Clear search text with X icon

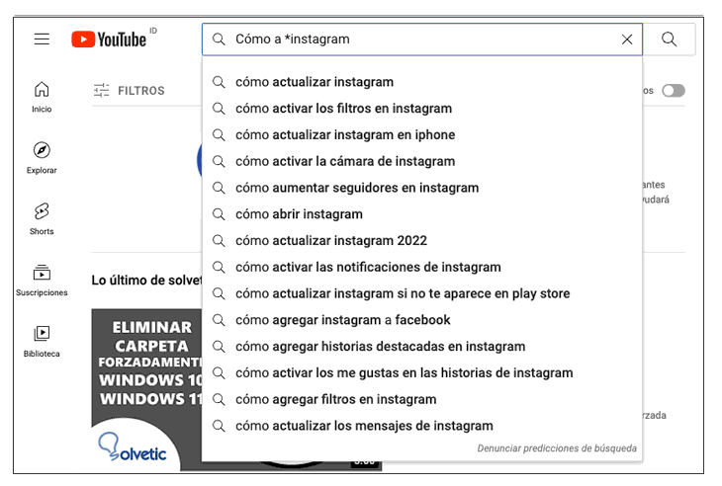coord(627,40)
